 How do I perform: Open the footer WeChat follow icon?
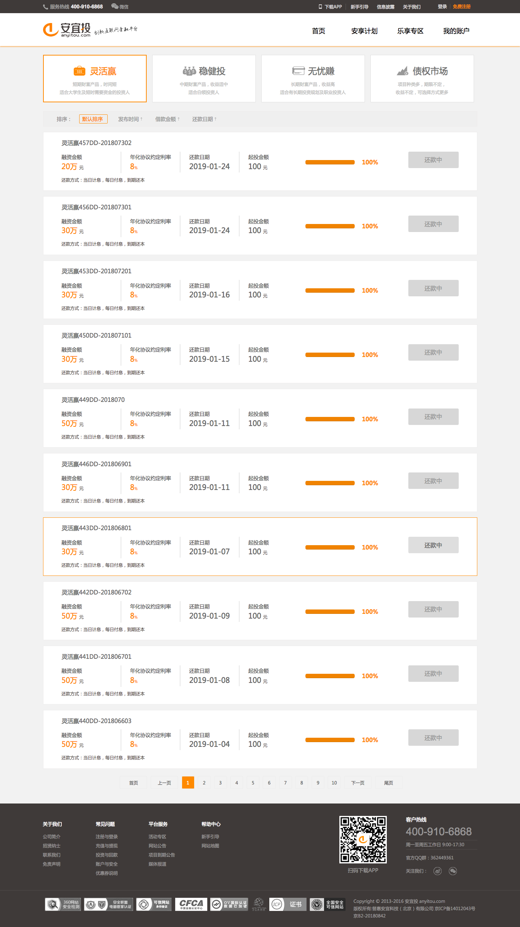point(453,871)
